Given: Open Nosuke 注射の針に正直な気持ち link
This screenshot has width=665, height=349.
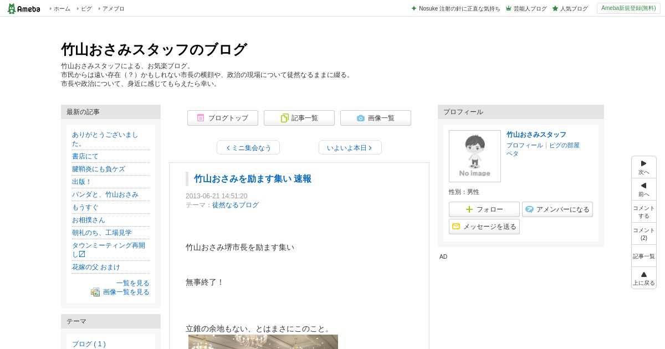Looking at the screenshot, I should click(459, 9).
